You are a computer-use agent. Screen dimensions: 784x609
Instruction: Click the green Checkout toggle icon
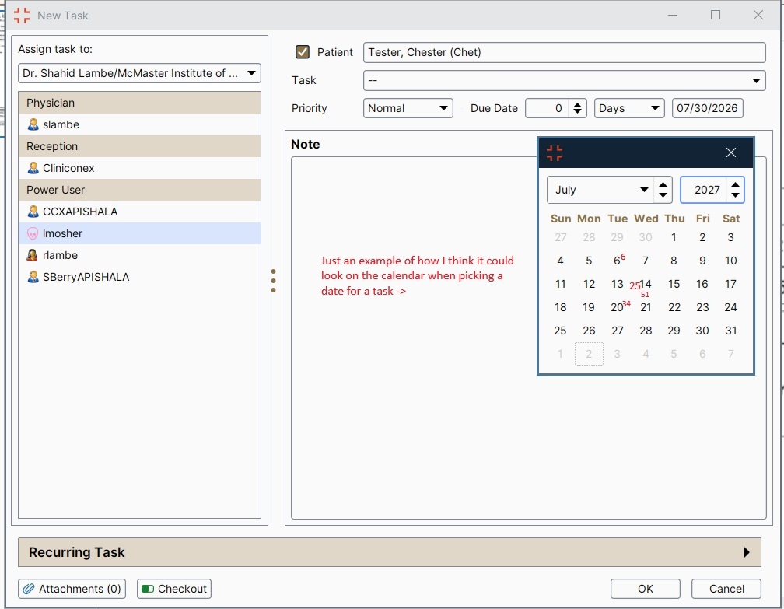(x=148, y=589)
